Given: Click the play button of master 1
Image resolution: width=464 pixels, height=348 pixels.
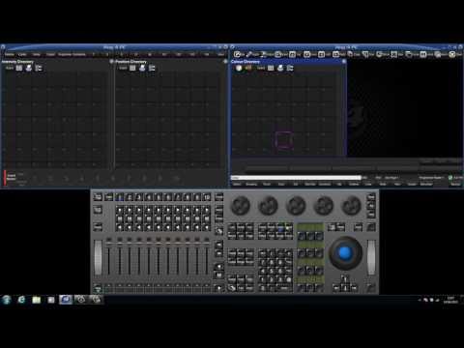Looking at the screenshot, I should click(x=120, y=210).
